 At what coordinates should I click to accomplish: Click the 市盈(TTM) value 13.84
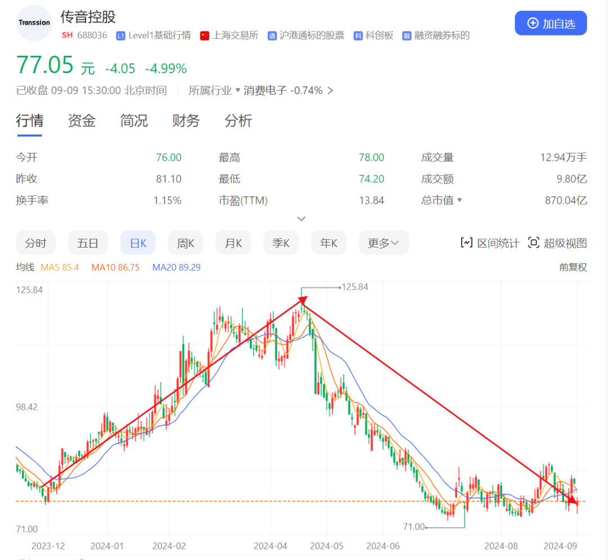coord(372,200)
